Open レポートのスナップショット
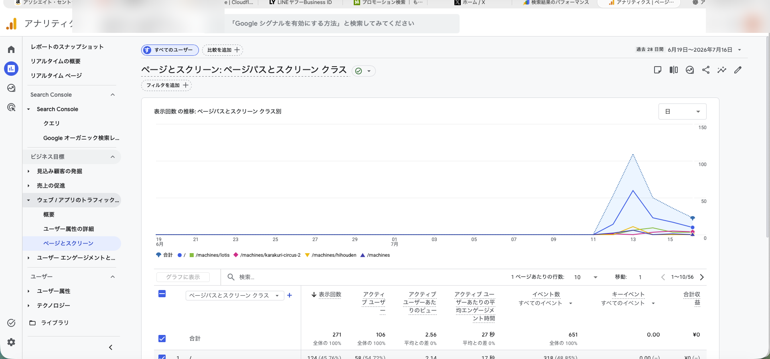770x359 pixels. (67, 47)
